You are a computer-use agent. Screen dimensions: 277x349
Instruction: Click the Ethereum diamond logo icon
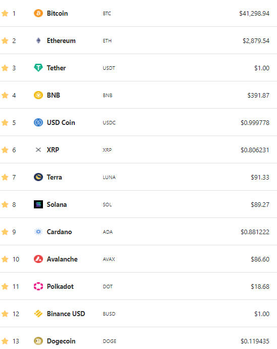38,40
